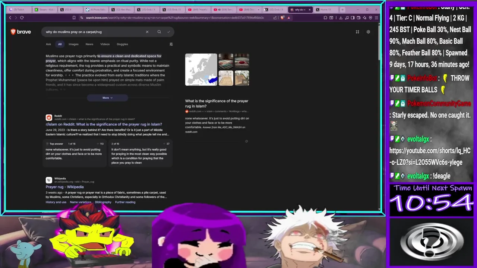Open the browser hamburger menu
The image size is (477, 268).
376,17
